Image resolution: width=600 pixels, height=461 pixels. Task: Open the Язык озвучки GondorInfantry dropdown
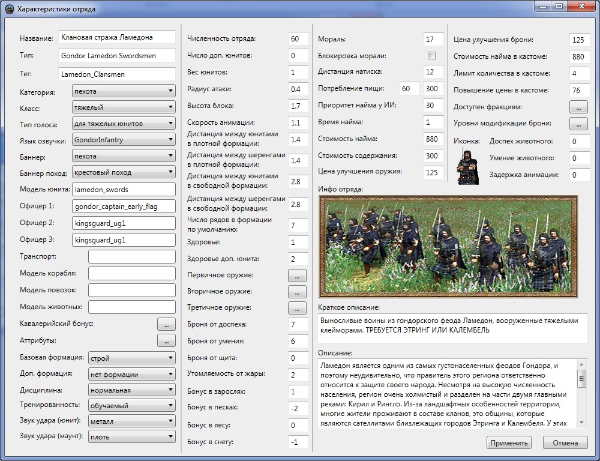[124, 140]
